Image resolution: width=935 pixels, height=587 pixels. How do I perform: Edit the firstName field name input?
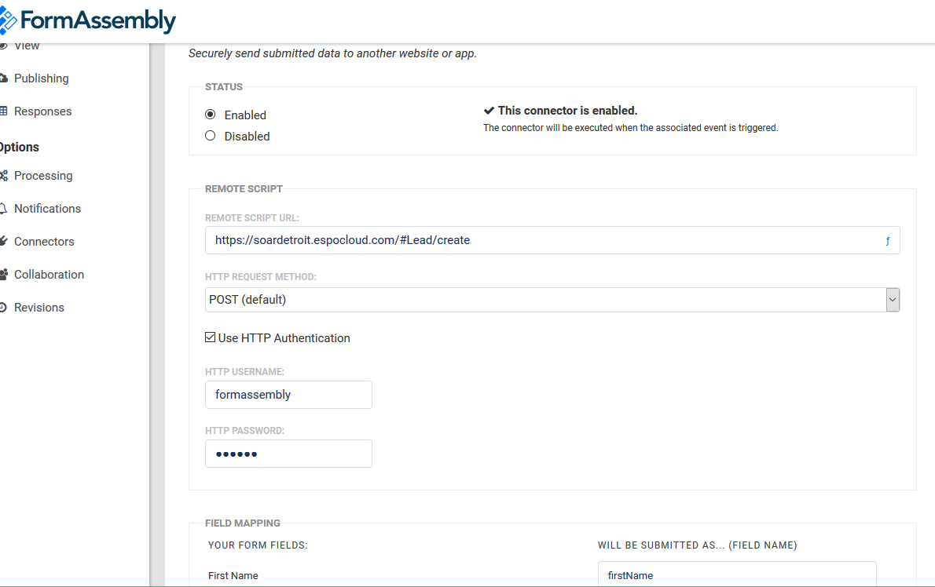(736, 575)
